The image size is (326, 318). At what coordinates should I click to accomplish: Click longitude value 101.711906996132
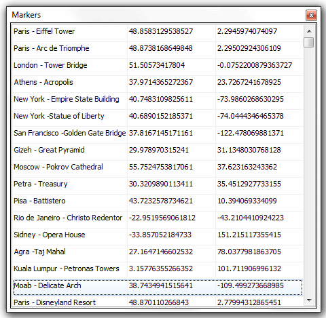(x=249, y=269)
